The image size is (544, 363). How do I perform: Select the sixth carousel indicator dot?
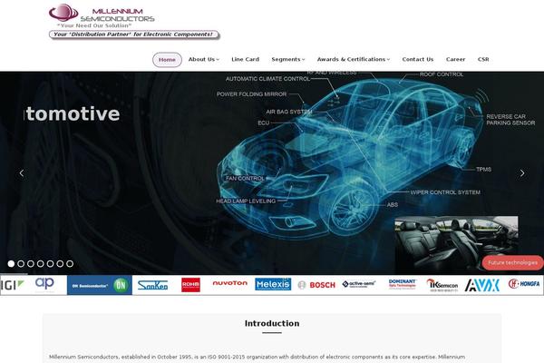(x=60, y=264)
